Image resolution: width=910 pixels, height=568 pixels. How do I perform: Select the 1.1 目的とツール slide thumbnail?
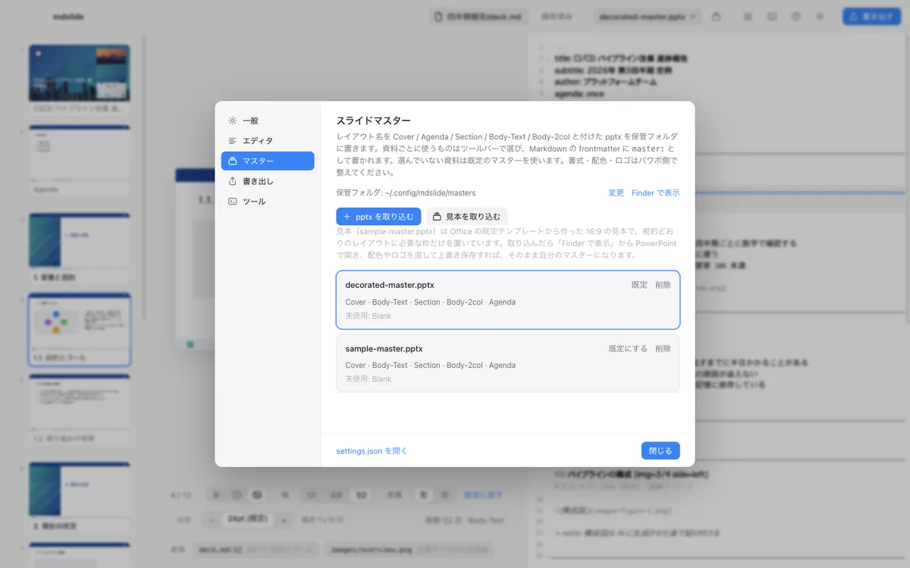click(79, 329)
